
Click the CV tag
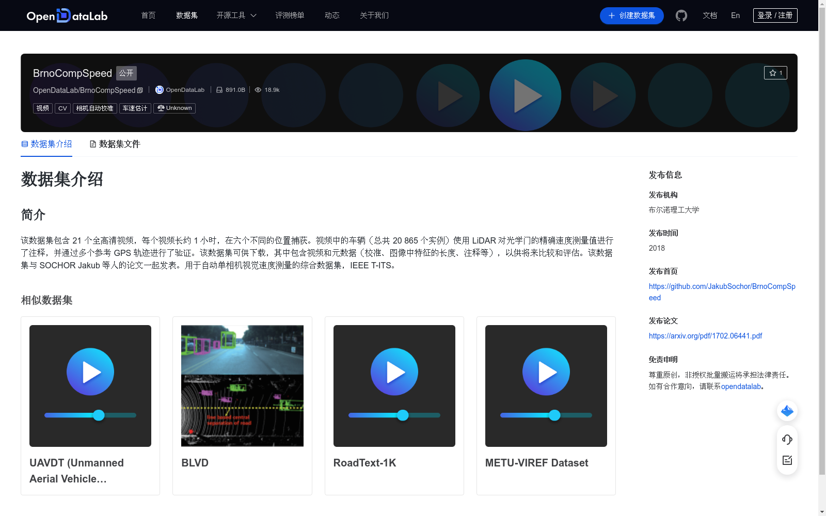coord(62,108)
